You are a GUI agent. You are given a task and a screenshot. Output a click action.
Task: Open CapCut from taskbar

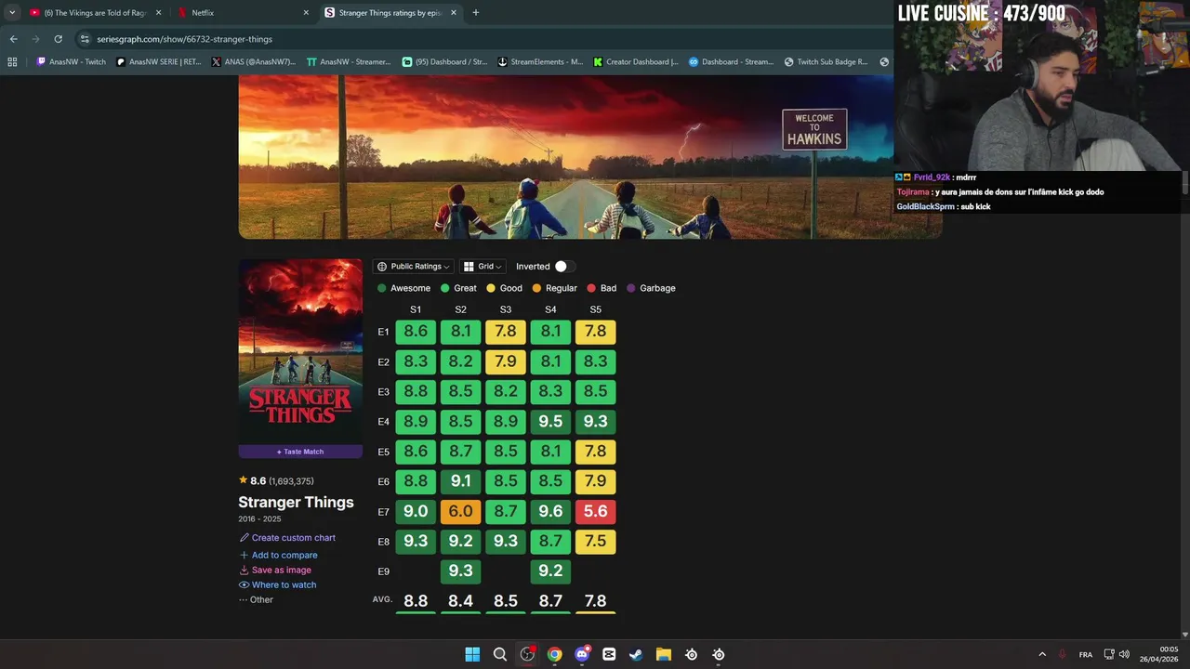(609, 654)
